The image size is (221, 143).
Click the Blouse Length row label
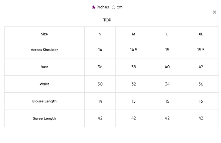pyautogui.click(x=44, y=101)
